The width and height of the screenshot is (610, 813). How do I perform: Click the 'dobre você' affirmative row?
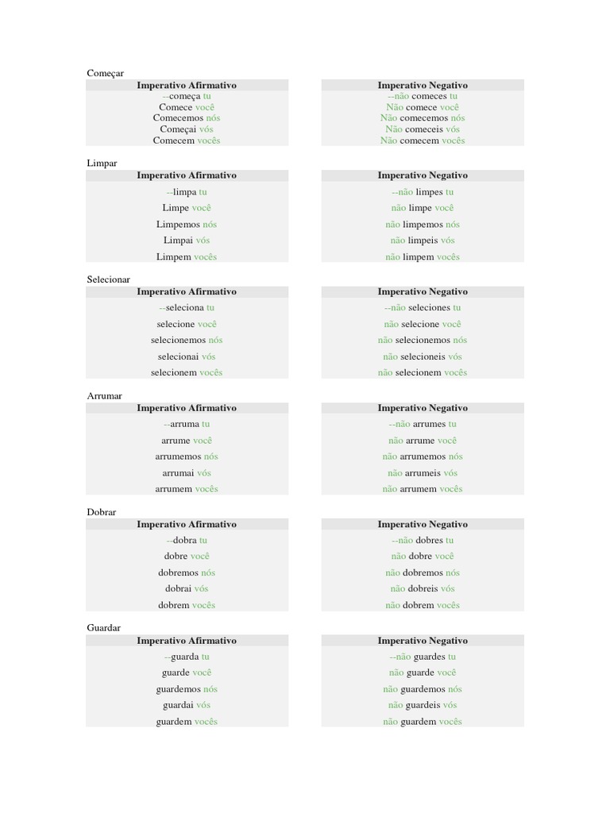click(x=187, y=557)
